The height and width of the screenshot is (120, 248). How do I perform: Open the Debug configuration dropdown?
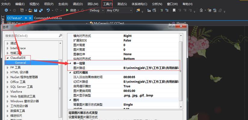tap(103, 10)
